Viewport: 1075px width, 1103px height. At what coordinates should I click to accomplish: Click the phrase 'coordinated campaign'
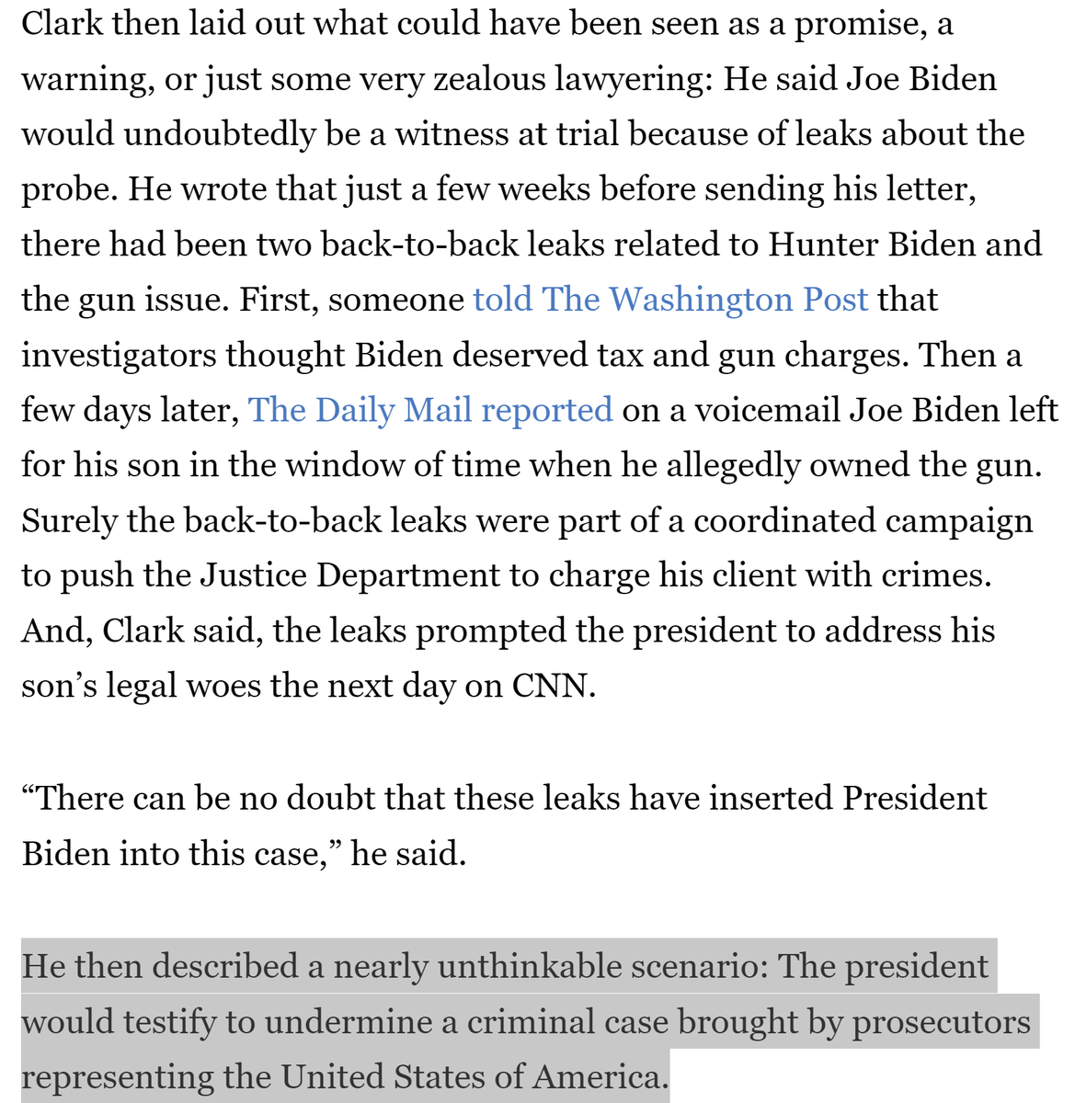(863, 520)
